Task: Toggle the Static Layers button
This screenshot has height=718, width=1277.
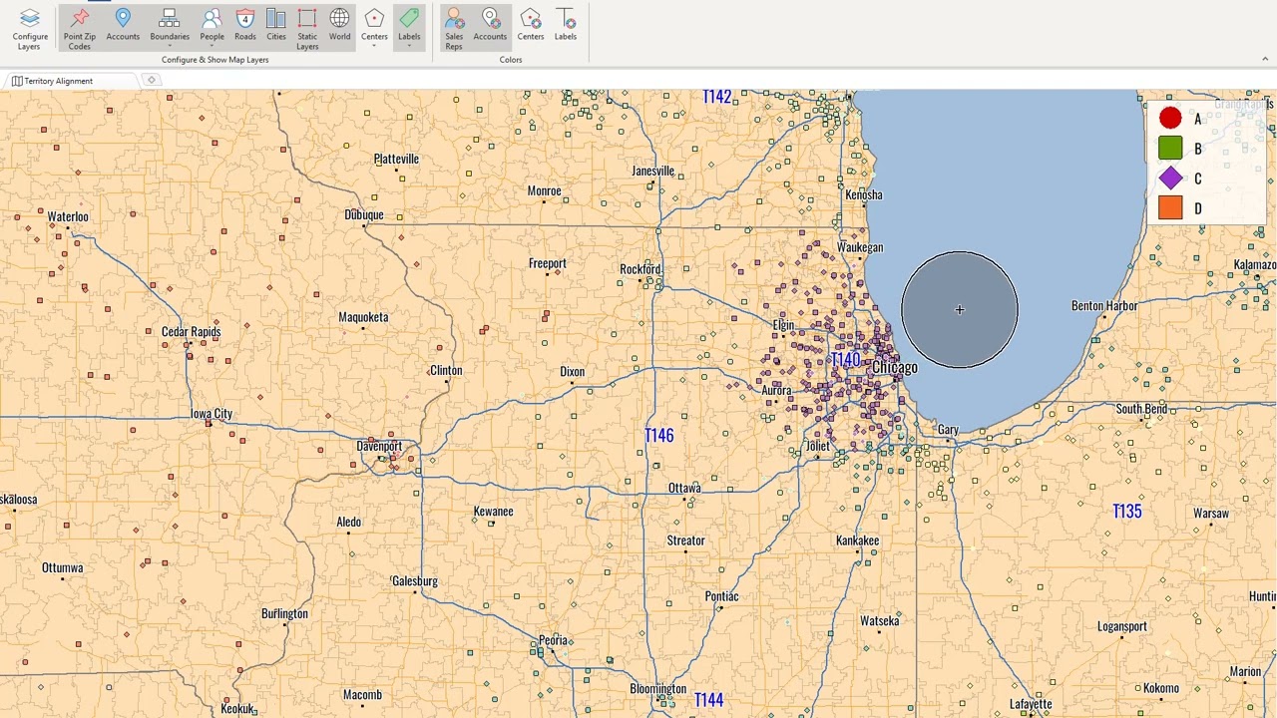Action: [x=307, y=28]
